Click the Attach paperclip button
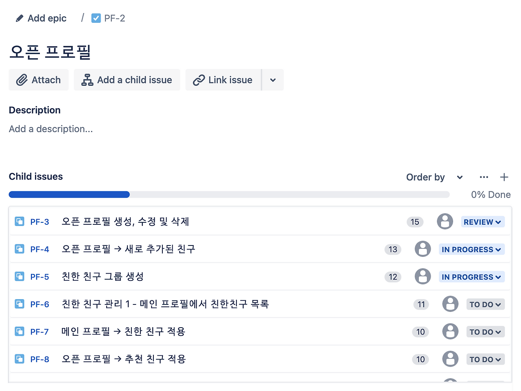521x391 pixels. [x=39, y=80]
